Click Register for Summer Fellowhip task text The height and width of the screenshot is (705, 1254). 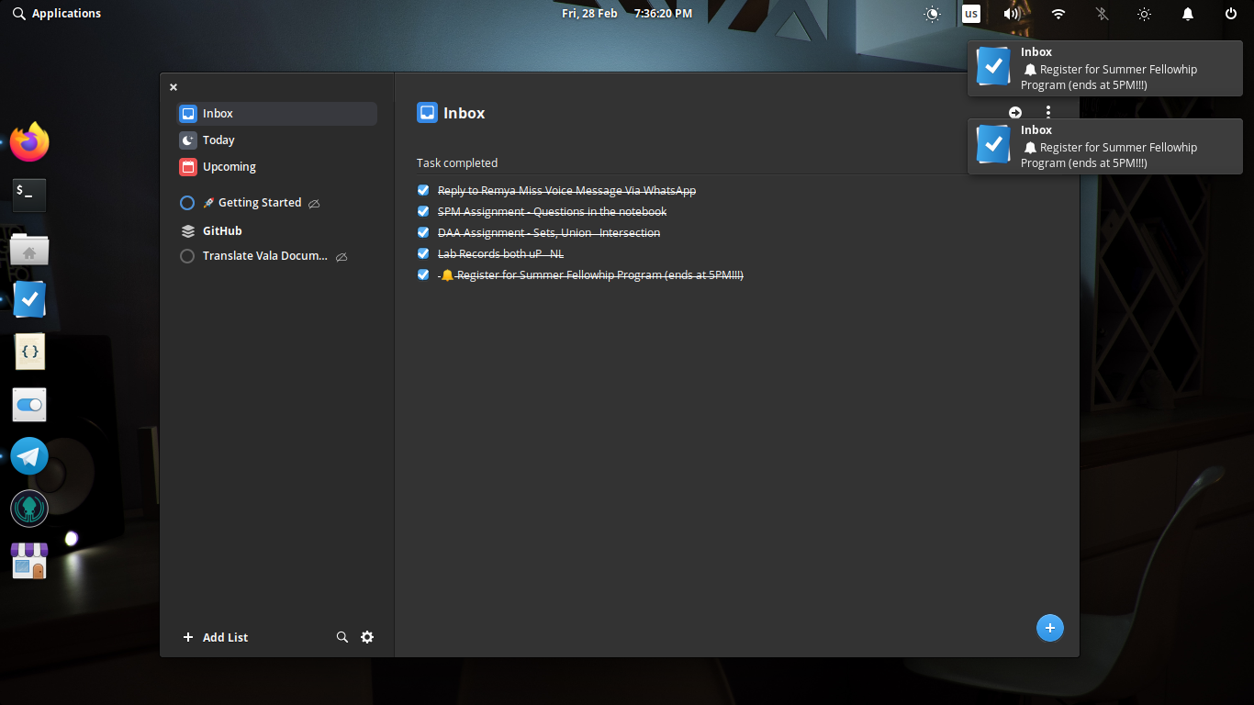591,275
